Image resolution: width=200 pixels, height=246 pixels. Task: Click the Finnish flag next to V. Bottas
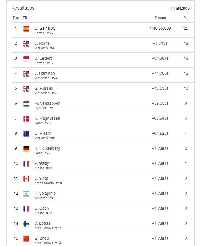(26, 224)
